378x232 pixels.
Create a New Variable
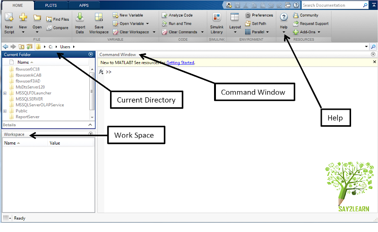tap(128, 15)
